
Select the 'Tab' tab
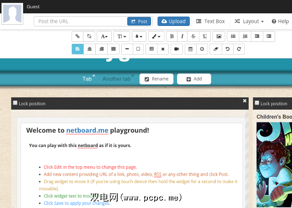[87, 79]
